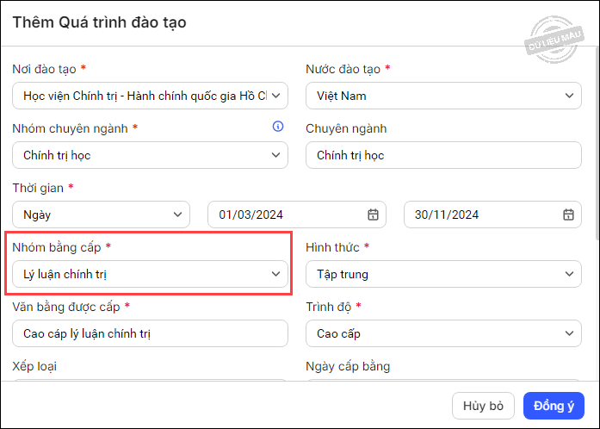
Task: Open the Nước đào tạo dropdown showing Việt Nam
Action: (443, 96)
